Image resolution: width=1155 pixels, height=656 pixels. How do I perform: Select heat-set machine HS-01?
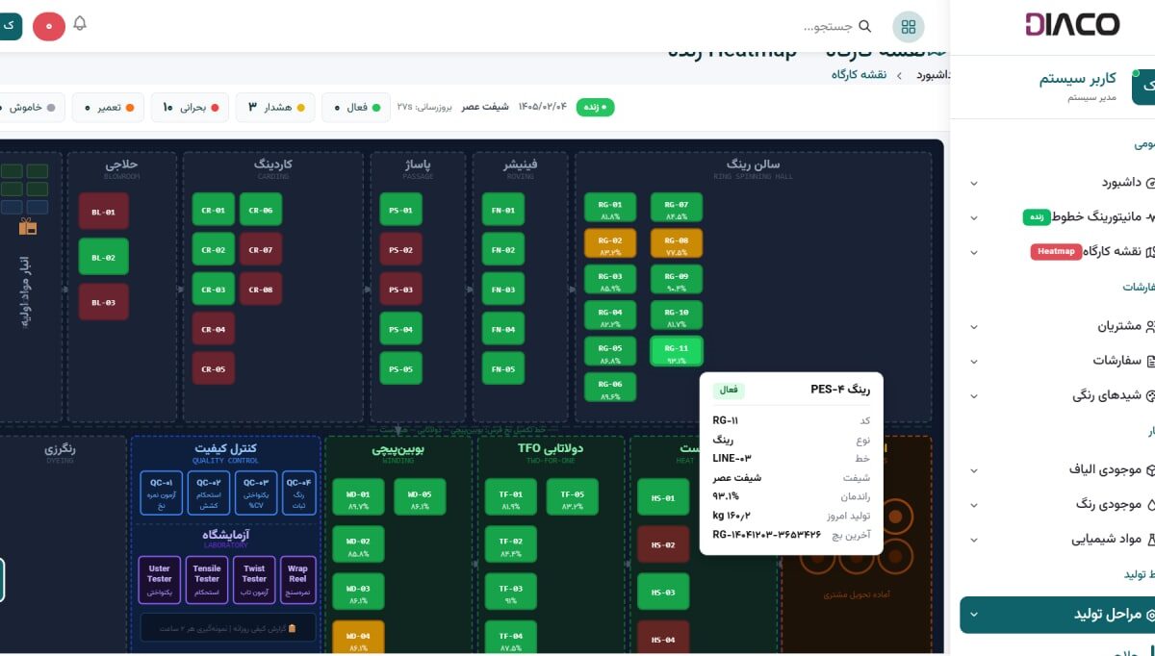click(663, 498)
